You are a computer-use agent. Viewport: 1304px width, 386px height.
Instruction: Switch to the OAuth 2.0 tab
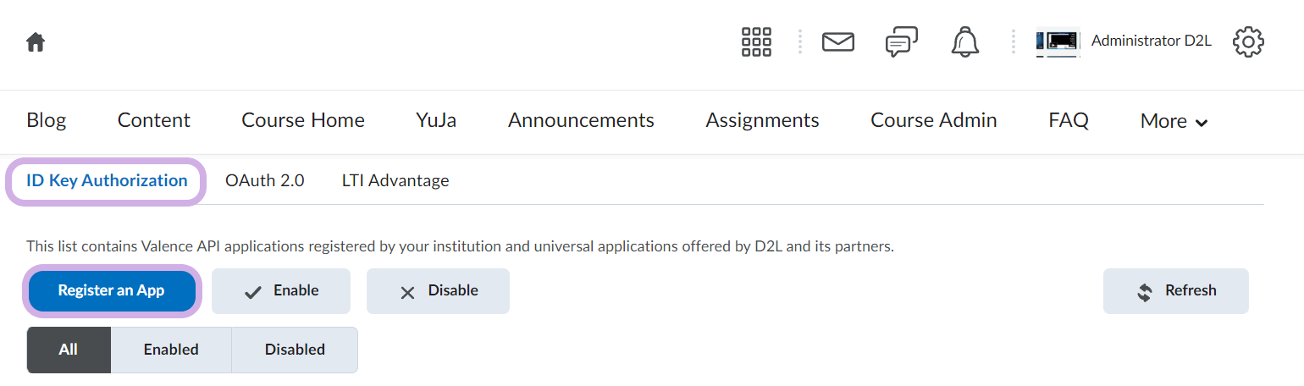(x=264, y=180)
